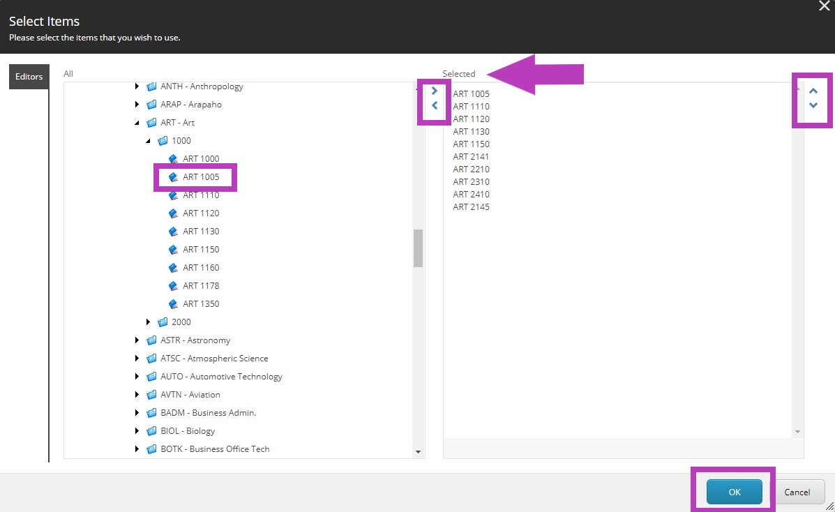Click the Cancel button
This screenshot has width=835, height=512.
point(797,492)
